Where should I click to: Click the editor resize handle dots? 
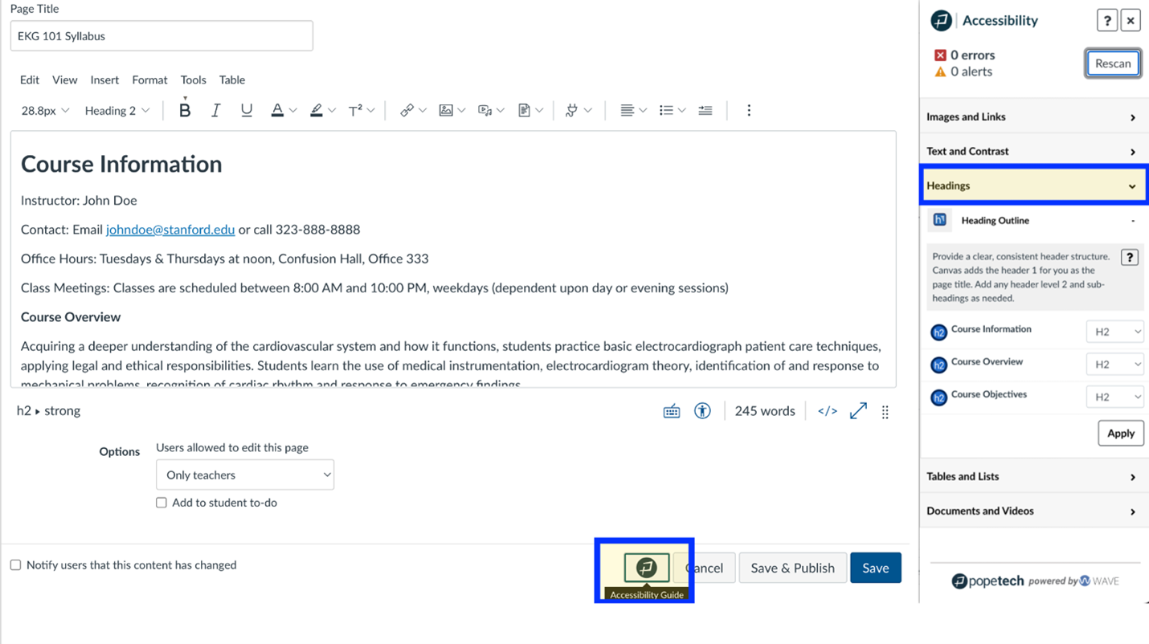(885, 412)
